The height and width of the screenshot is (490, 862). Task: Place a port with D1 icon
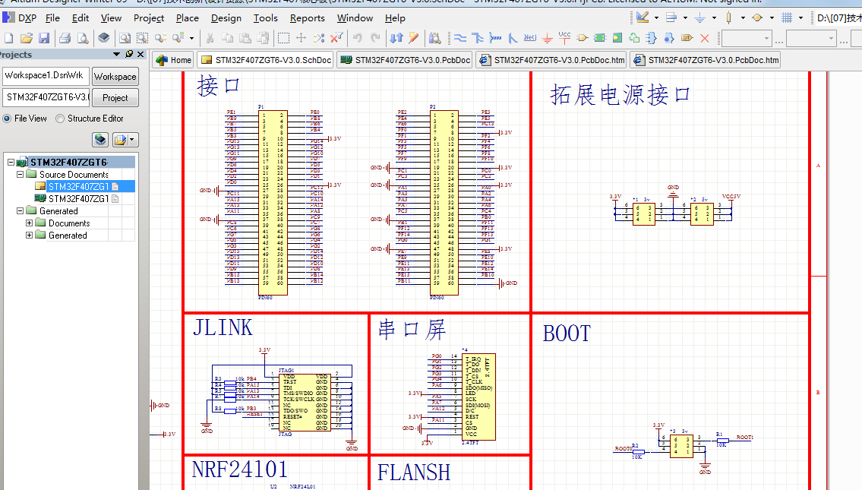click(x=687, y=38)
